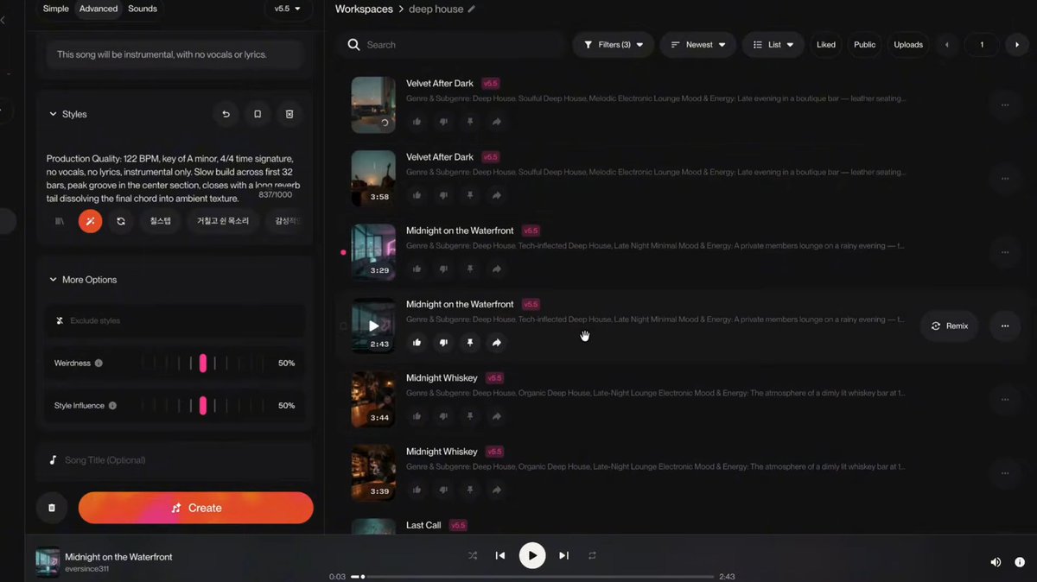Image resolution: width=1037 pixels, height=582 pixels.
Task: Open Workspaces breadcrumb link
Action: click(x=364, y=9)
